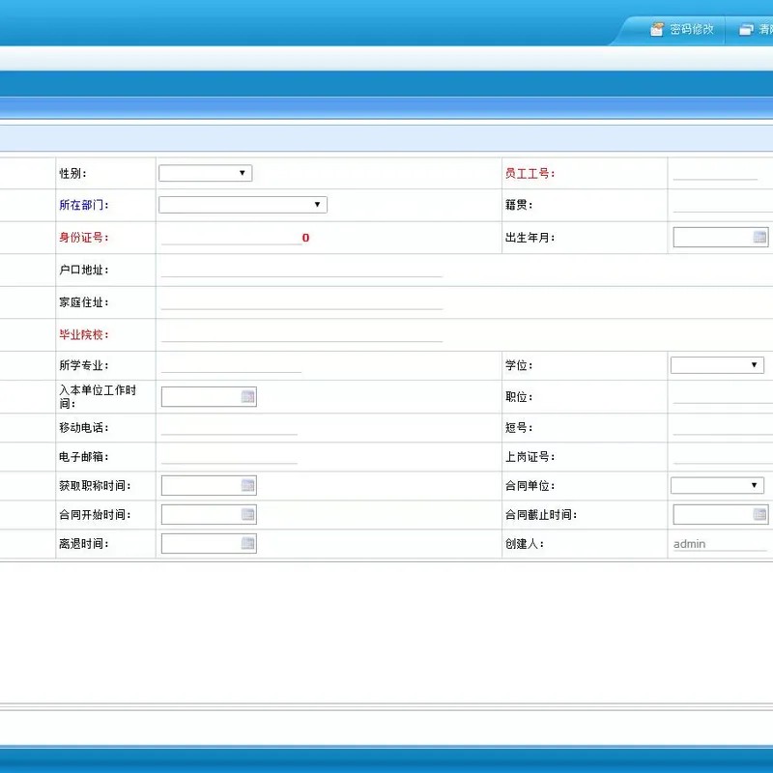Viewport: 773px width, 773px height.
Task: Click the red 员工工号 label
Action: [530, 173]
